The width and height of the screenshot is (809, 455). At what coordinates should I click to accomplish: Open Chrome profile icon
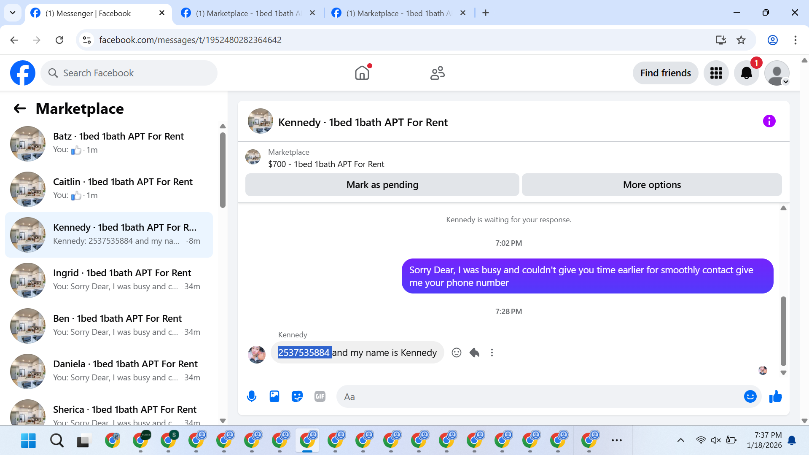pos(772,40)
